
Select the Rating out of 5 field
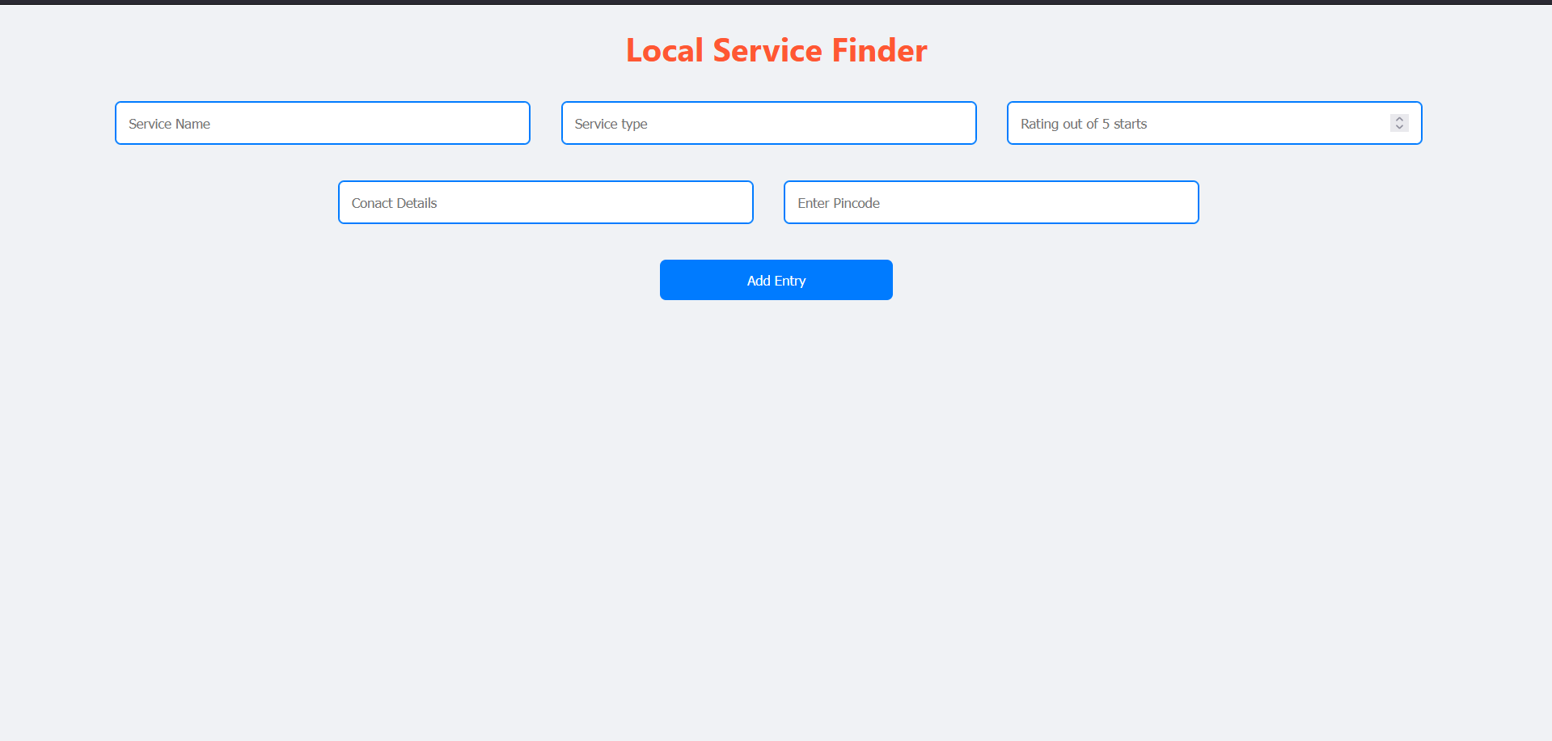click(x=1197, y=123)
